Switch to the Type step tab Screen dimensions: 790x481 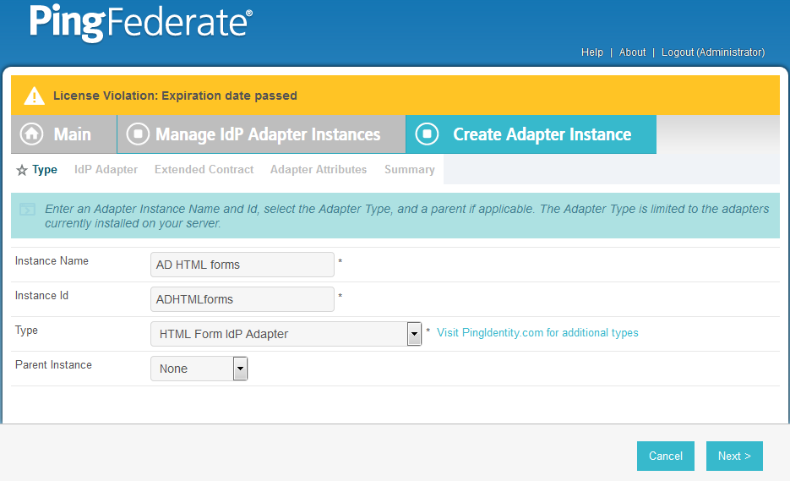[44, 169]
